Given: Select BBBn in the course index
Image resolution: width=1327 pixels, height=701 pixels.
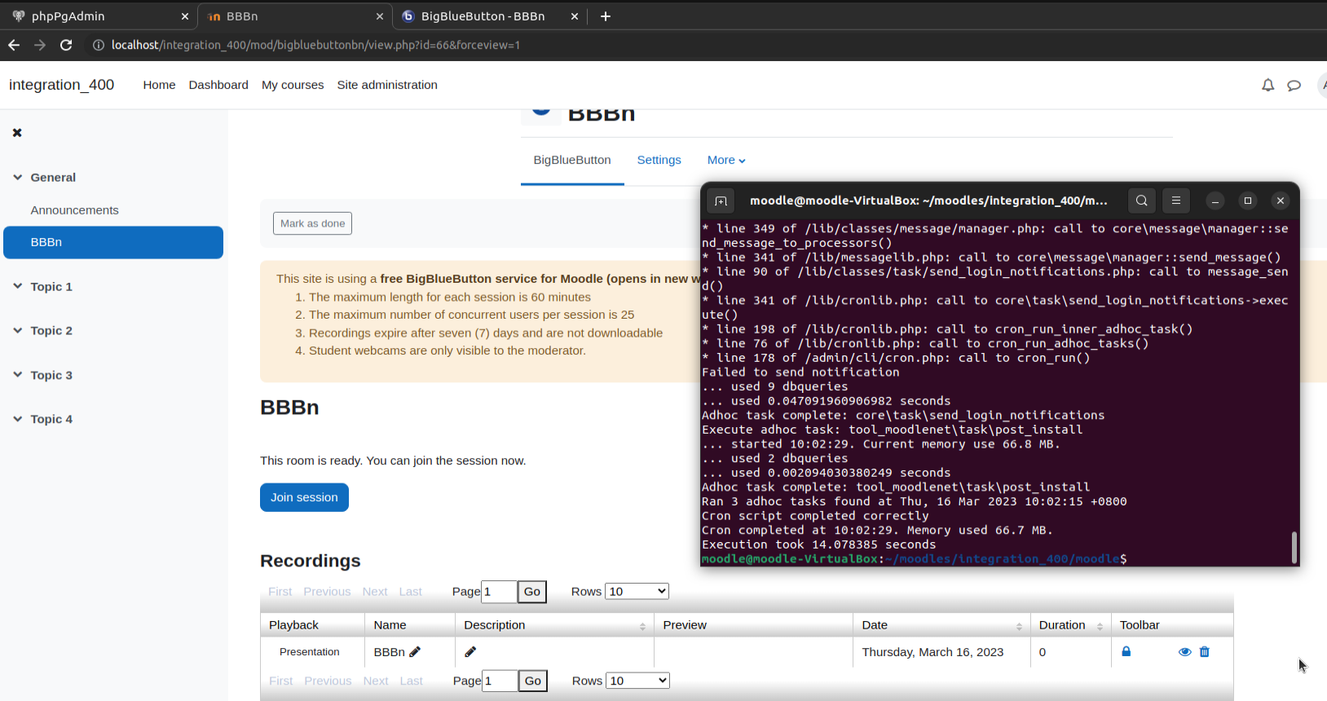Looking at the screenshot, I should [x=113, y=242].
